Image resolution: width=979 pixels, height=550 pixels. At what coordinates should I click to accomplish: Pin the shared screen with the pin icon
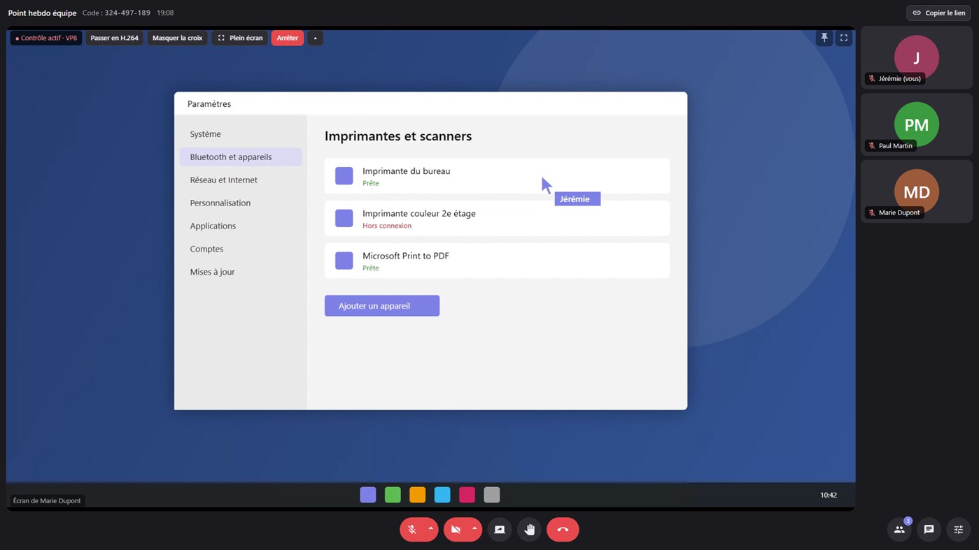[824, 38]
